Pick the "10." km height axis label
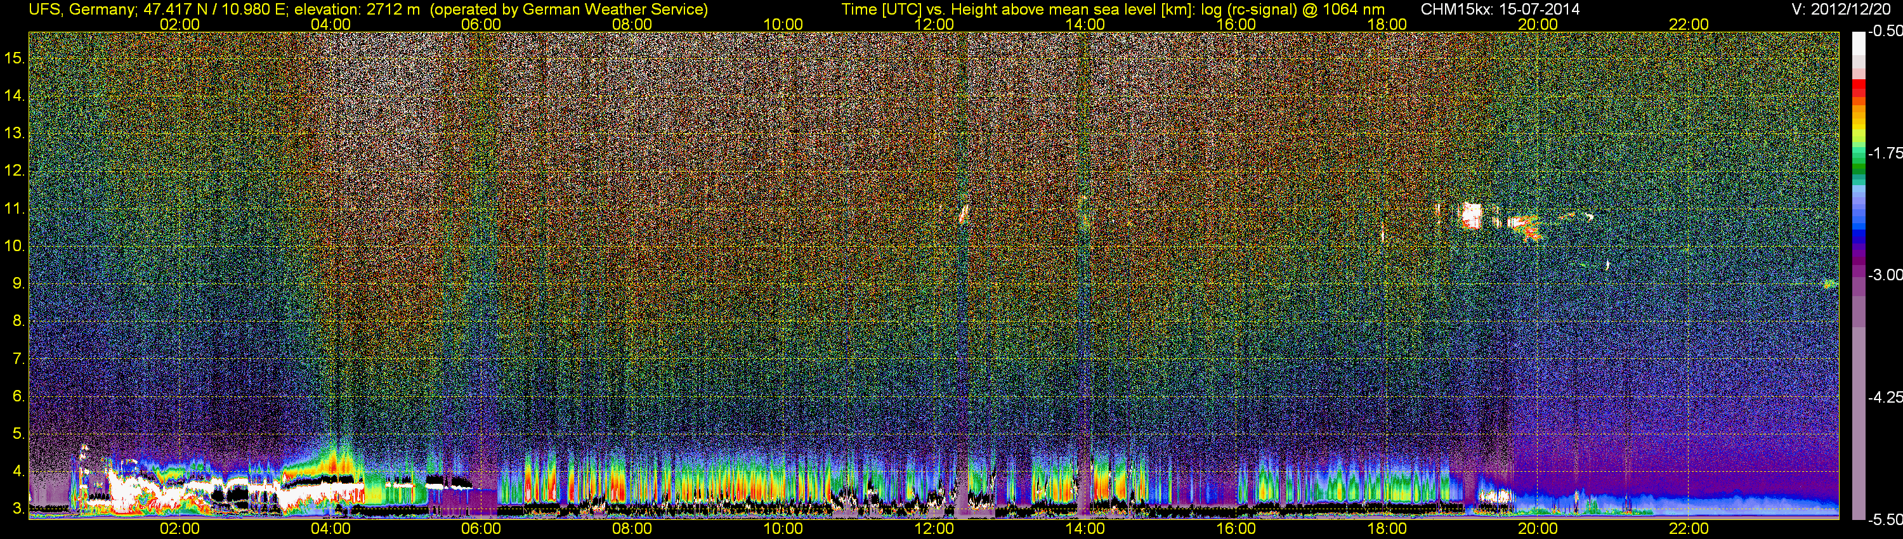1903x539 pixels. (15, 246)
